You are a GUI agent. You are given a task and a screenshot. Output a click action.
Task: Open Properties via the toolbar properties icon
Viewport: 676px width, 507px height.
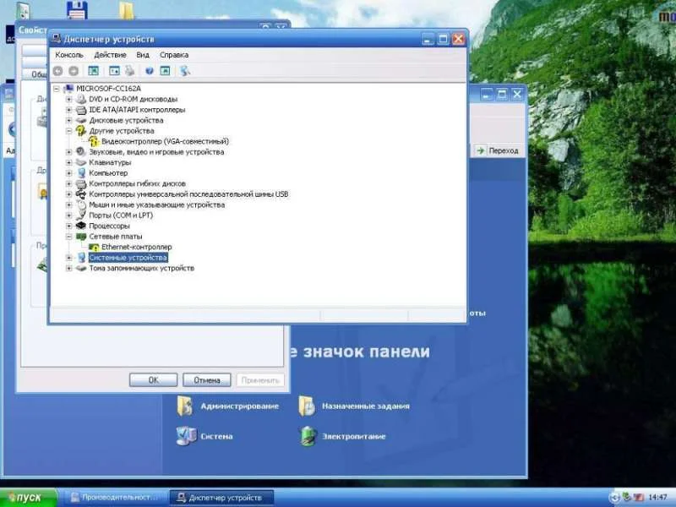click(114, 71)
